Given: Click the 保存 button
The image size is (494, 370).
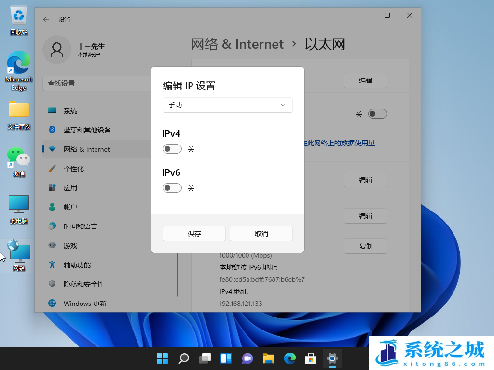Looking at the screenshot, I should 194,234.
